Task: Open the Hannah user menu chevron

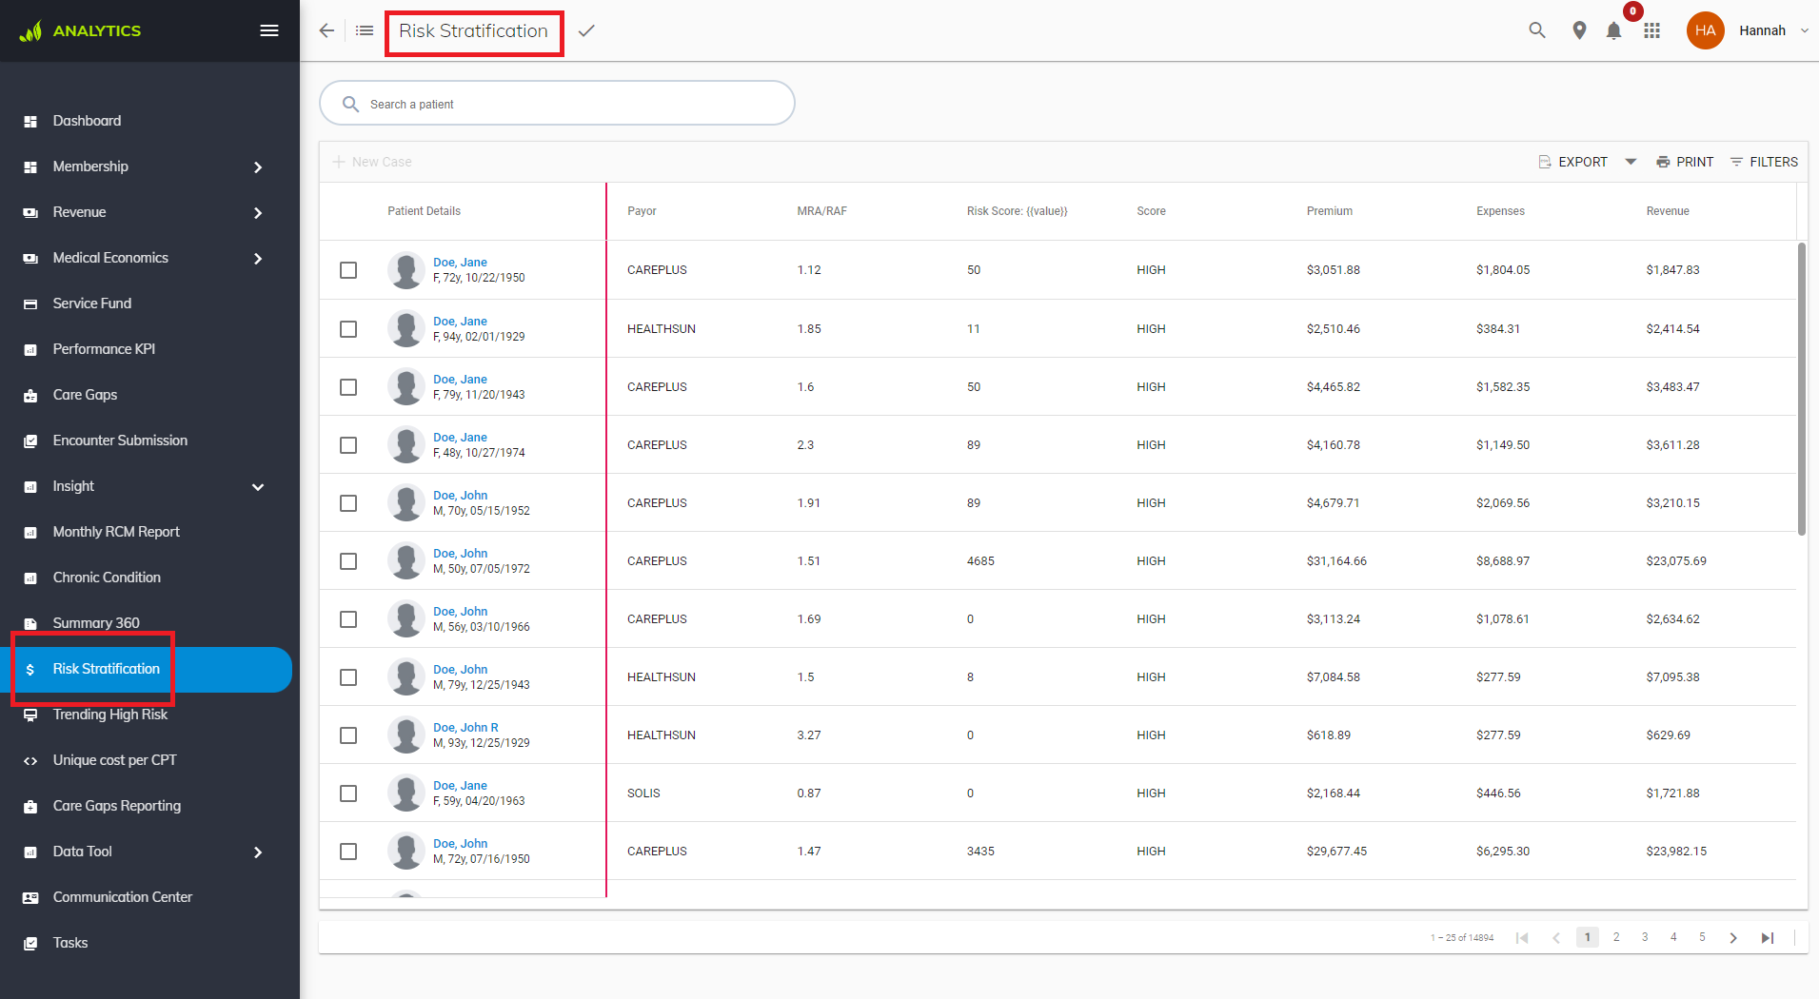Action: pos(1804,30)
